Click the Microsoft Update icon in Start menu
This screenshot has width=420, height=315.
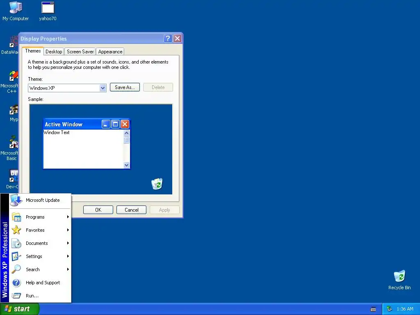(x=16, y=200)
